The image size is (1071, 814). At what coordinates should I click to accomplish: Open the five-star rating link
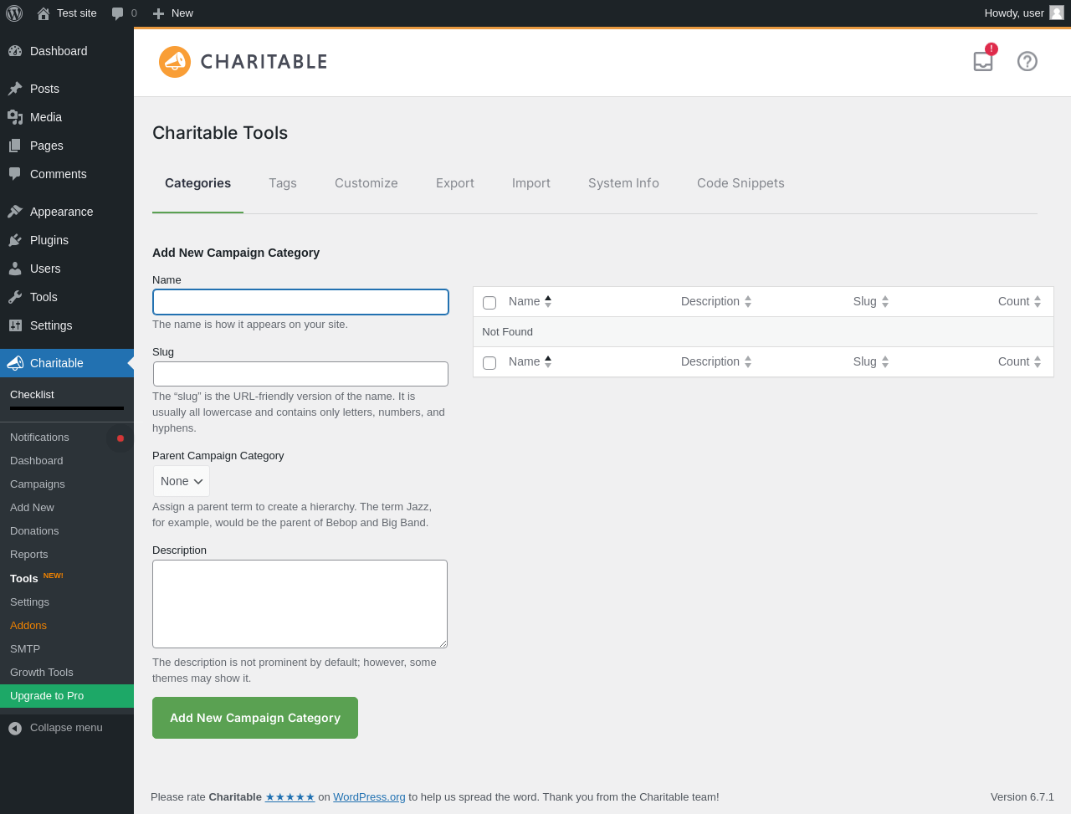[x=290, y=797]
